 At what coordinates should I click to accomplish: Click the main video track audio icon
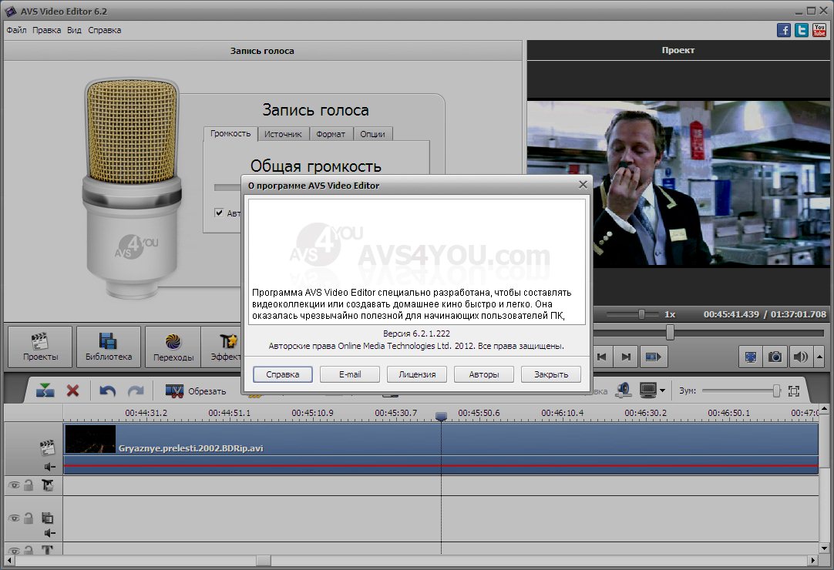coord(49,467)
